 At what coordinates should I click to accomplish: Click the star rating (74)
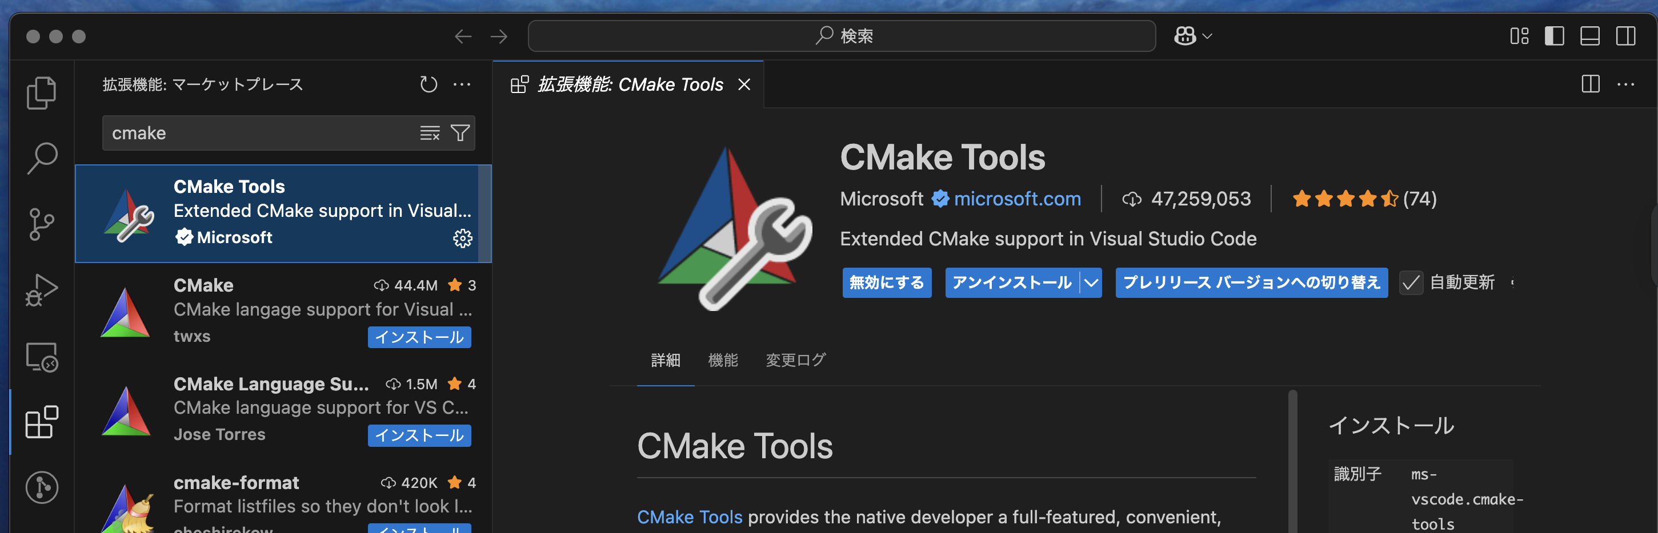pos(1364,199)
